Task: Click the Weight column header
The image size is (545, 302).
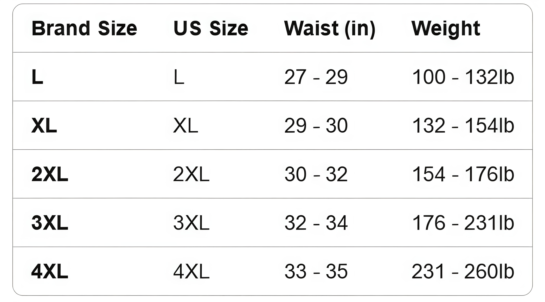Action: point(446,28)
